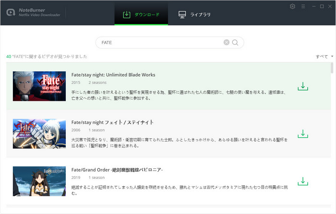Click the 40 results count text
The width and height of the screenshot is (336, 214).
click(x=47, y=57)
